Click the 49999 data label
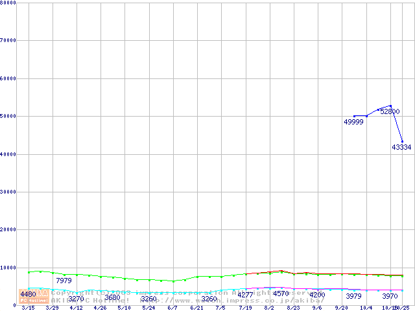The image size is (415, 311). [x=353, y=122]
